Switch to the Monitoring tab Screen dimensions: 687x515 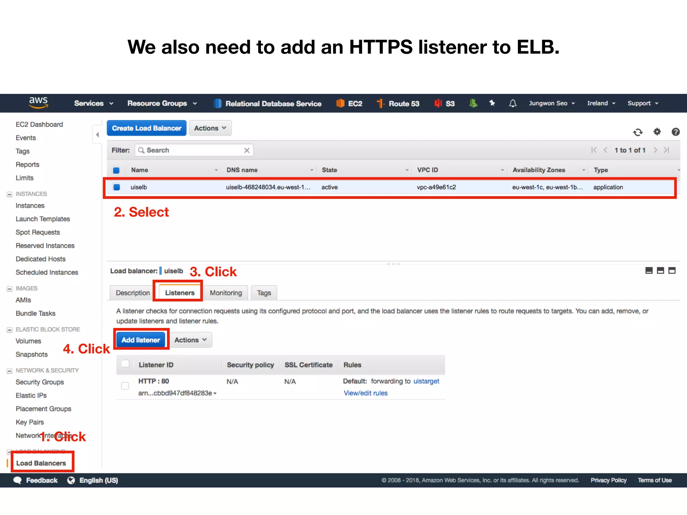point(226,293)
